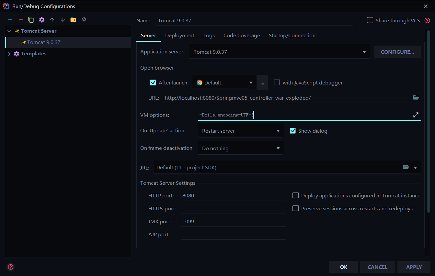The image size is (435, 276).
Task: Enable Preserve sessions across restarts and redeploys
Action: [295, 208]
